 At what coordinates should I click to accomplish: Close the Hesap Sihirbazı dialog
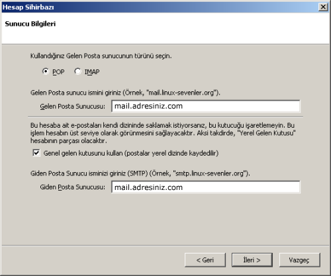tap(323, 7)
